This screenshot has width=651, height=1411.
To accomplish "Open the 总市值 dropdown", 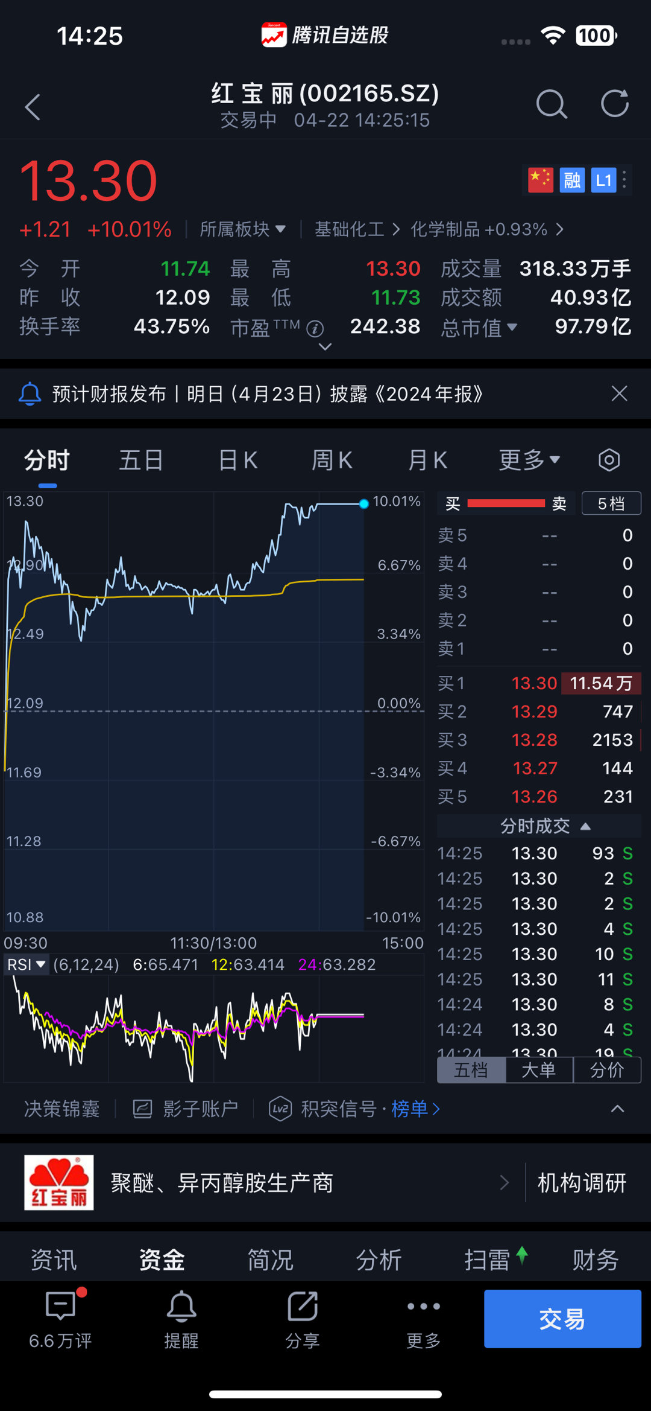I will [x=479, y=327].
